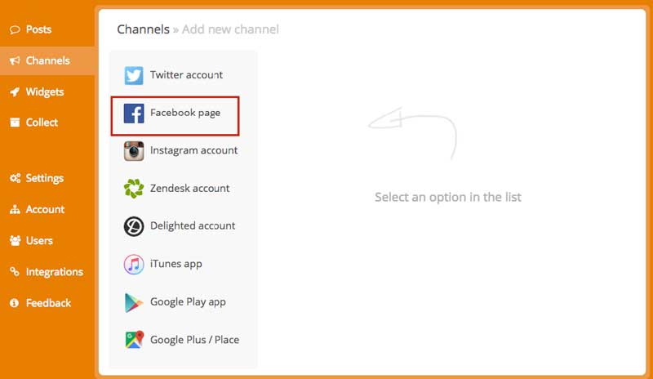The width and height of the screenshot is (653, 379).
Task: Click the Settings gears icon
Action: click(15, 178)
